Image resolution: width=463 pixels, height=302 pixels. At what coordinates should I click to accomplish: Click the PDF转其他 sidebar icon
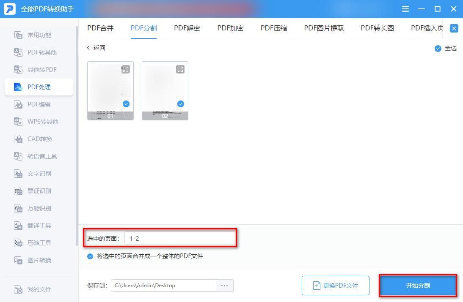18,52
